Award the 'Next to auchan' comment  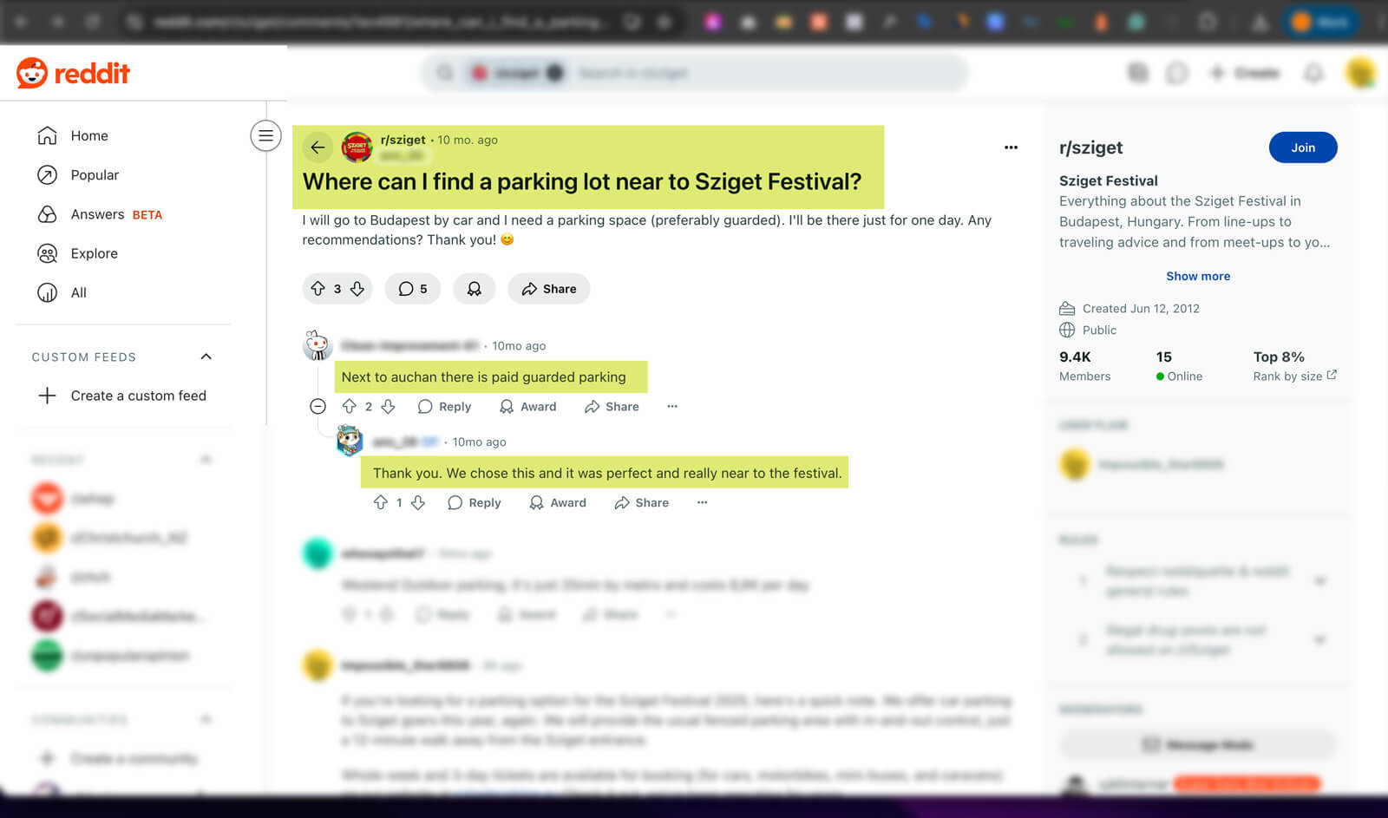coord(527,406)
